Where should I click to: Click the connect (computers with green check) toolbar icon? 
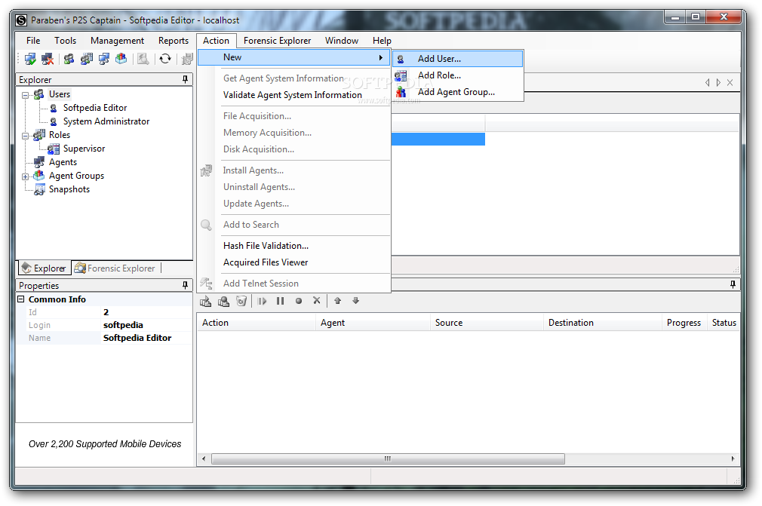tap(30, 60)
